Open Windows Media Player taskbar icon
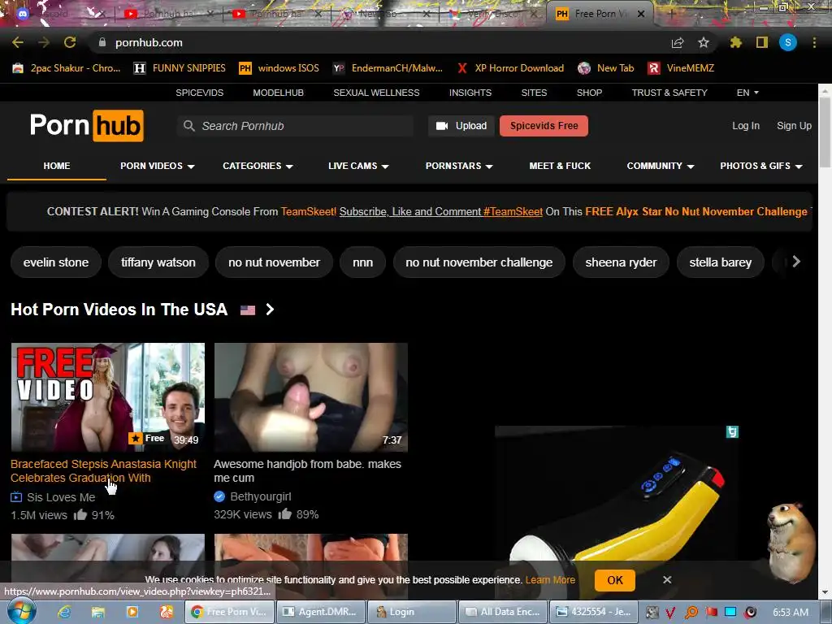The width and height of the screenshot is (832, 624). (x=132, y=612)
